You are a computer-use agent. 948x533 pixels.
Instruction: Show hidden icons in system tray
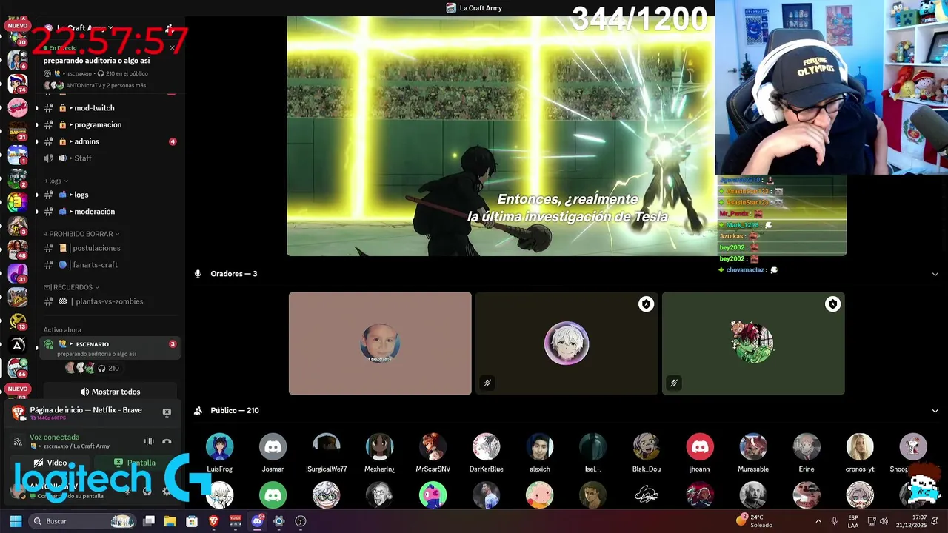tap(818, 521)
